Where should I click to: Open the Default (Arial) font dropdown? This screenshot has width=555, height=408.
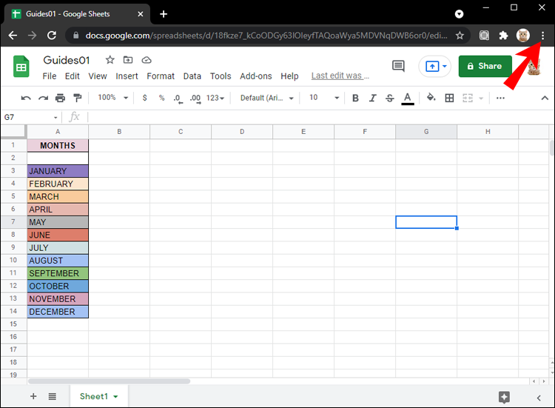click(267, 98)
